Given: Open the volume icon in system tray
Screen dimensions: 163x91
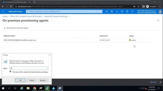Looking at the screenshot, I should (145, 88).
